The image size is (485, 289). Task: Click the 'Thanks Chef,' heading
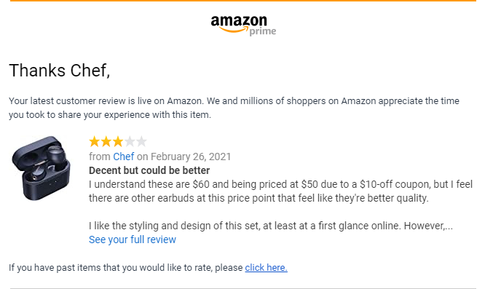point(60,71)
